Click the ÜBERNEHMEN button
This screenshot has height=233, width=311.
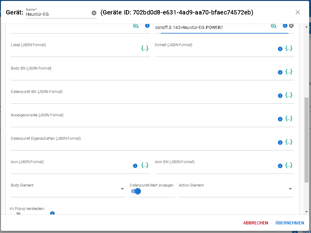[x=290, y=223]
